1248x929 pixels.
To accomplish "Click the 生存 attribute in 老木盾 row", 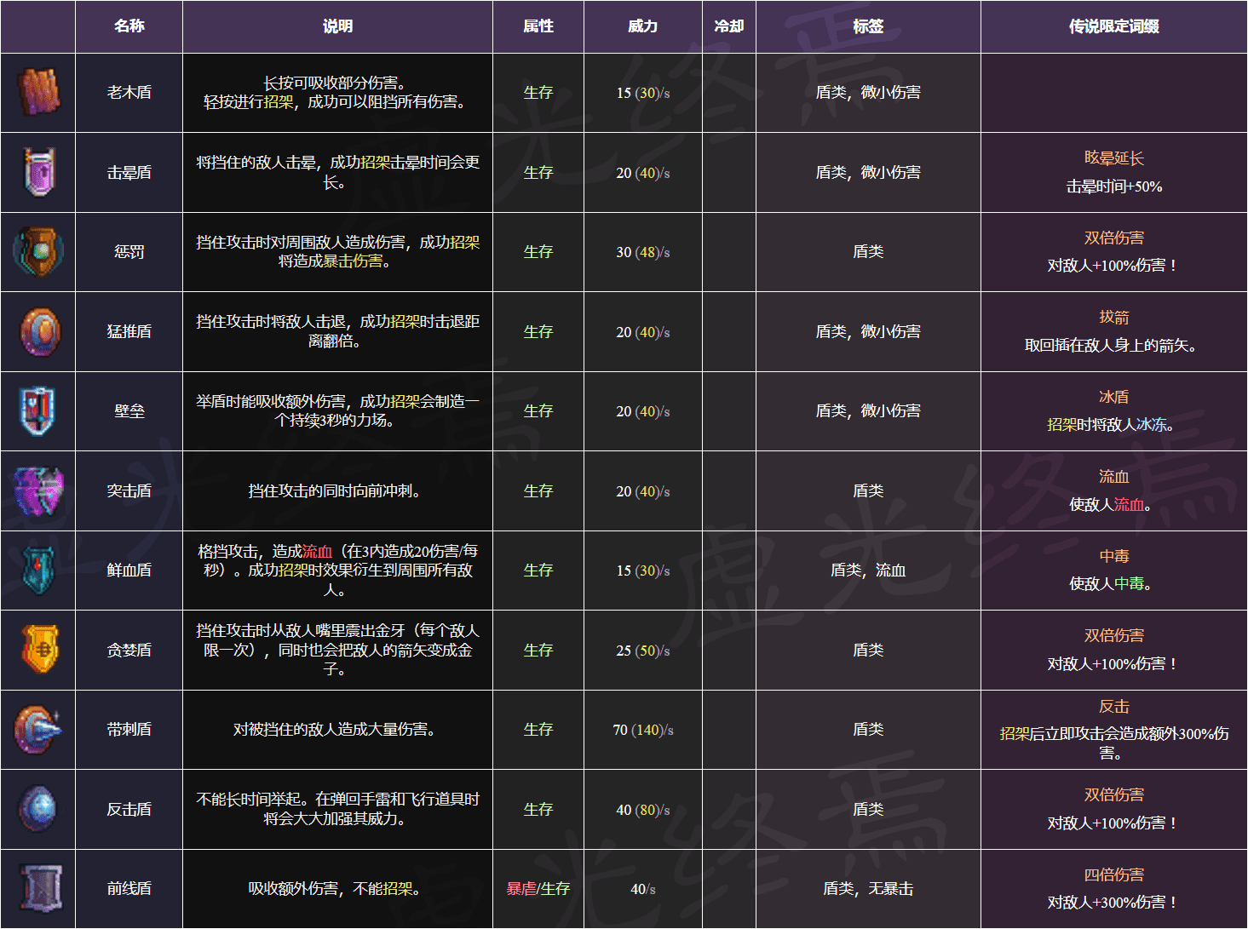I will 538,93.
